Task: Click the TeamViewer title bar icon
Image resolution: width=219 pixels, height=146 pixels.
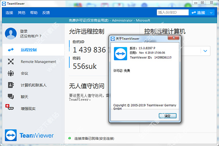Action: tap(4, 4)
